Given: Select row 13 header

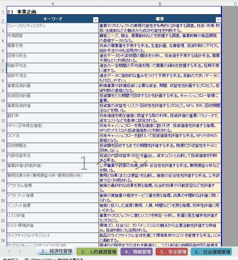Looking at the screenshot, I should pyautogui.click(x=3, y=128).
